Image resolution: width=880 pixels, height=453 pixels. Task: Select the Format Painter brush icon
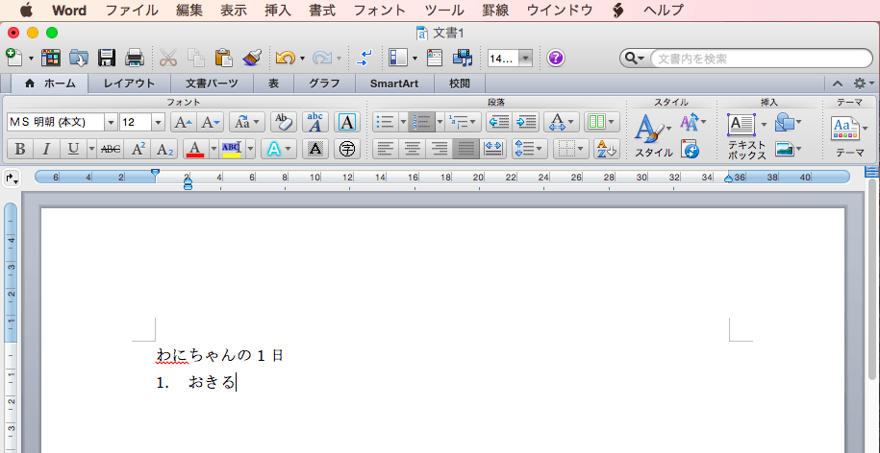[252, 58]
